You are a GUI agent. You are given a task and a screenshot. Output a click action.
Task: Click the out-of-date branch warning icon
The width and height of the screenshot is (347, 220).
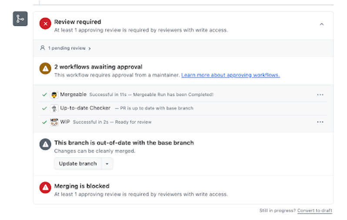pyautogui.click(x=45, y=144)
